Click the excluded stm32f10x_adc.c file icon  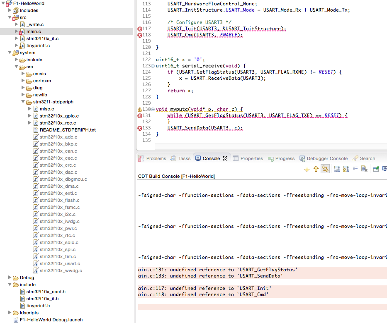coord(36,137)
